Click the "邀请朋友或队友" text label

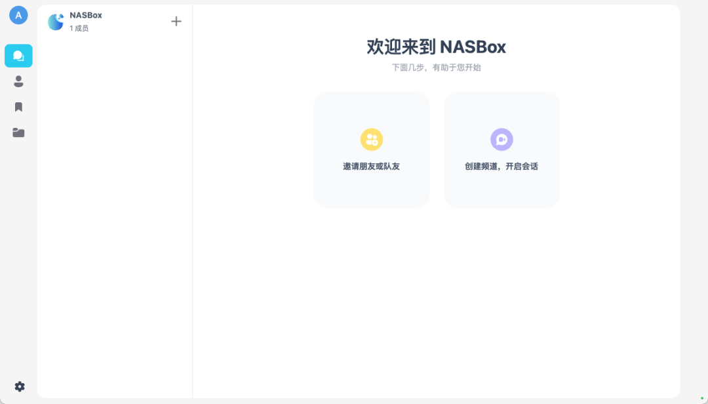371,166
